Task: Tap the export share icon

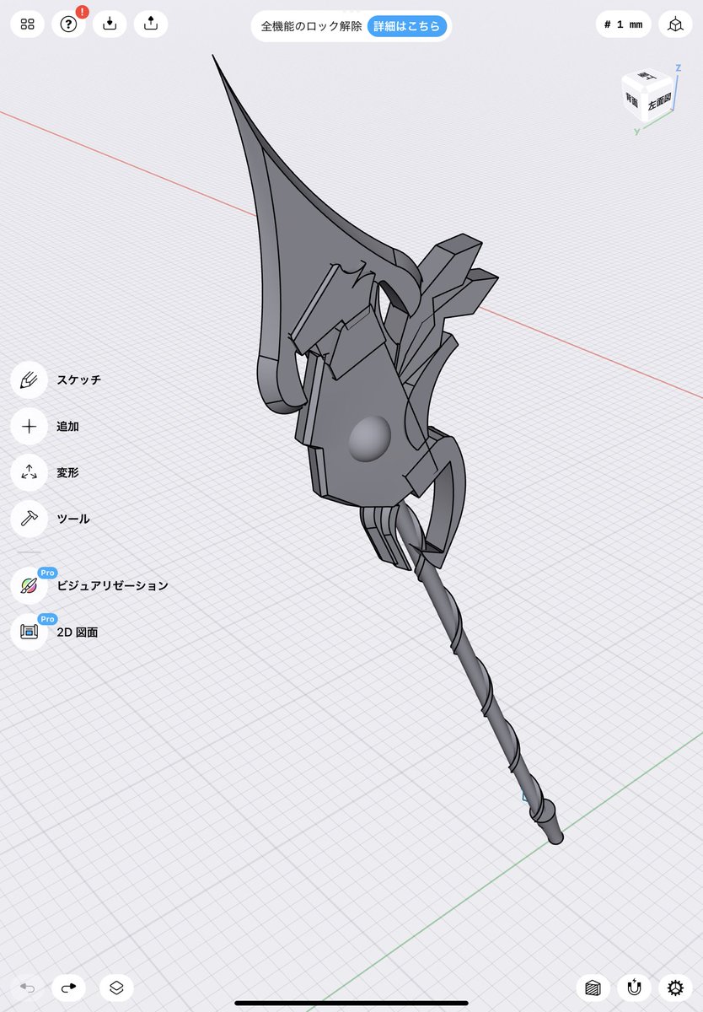Action: pos(151,24)
